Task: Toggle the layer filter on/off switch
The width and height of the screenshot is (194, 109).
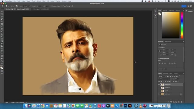Action: click(179, 76)
